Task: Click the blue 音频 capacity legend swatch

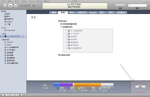Action: [58, 88]
